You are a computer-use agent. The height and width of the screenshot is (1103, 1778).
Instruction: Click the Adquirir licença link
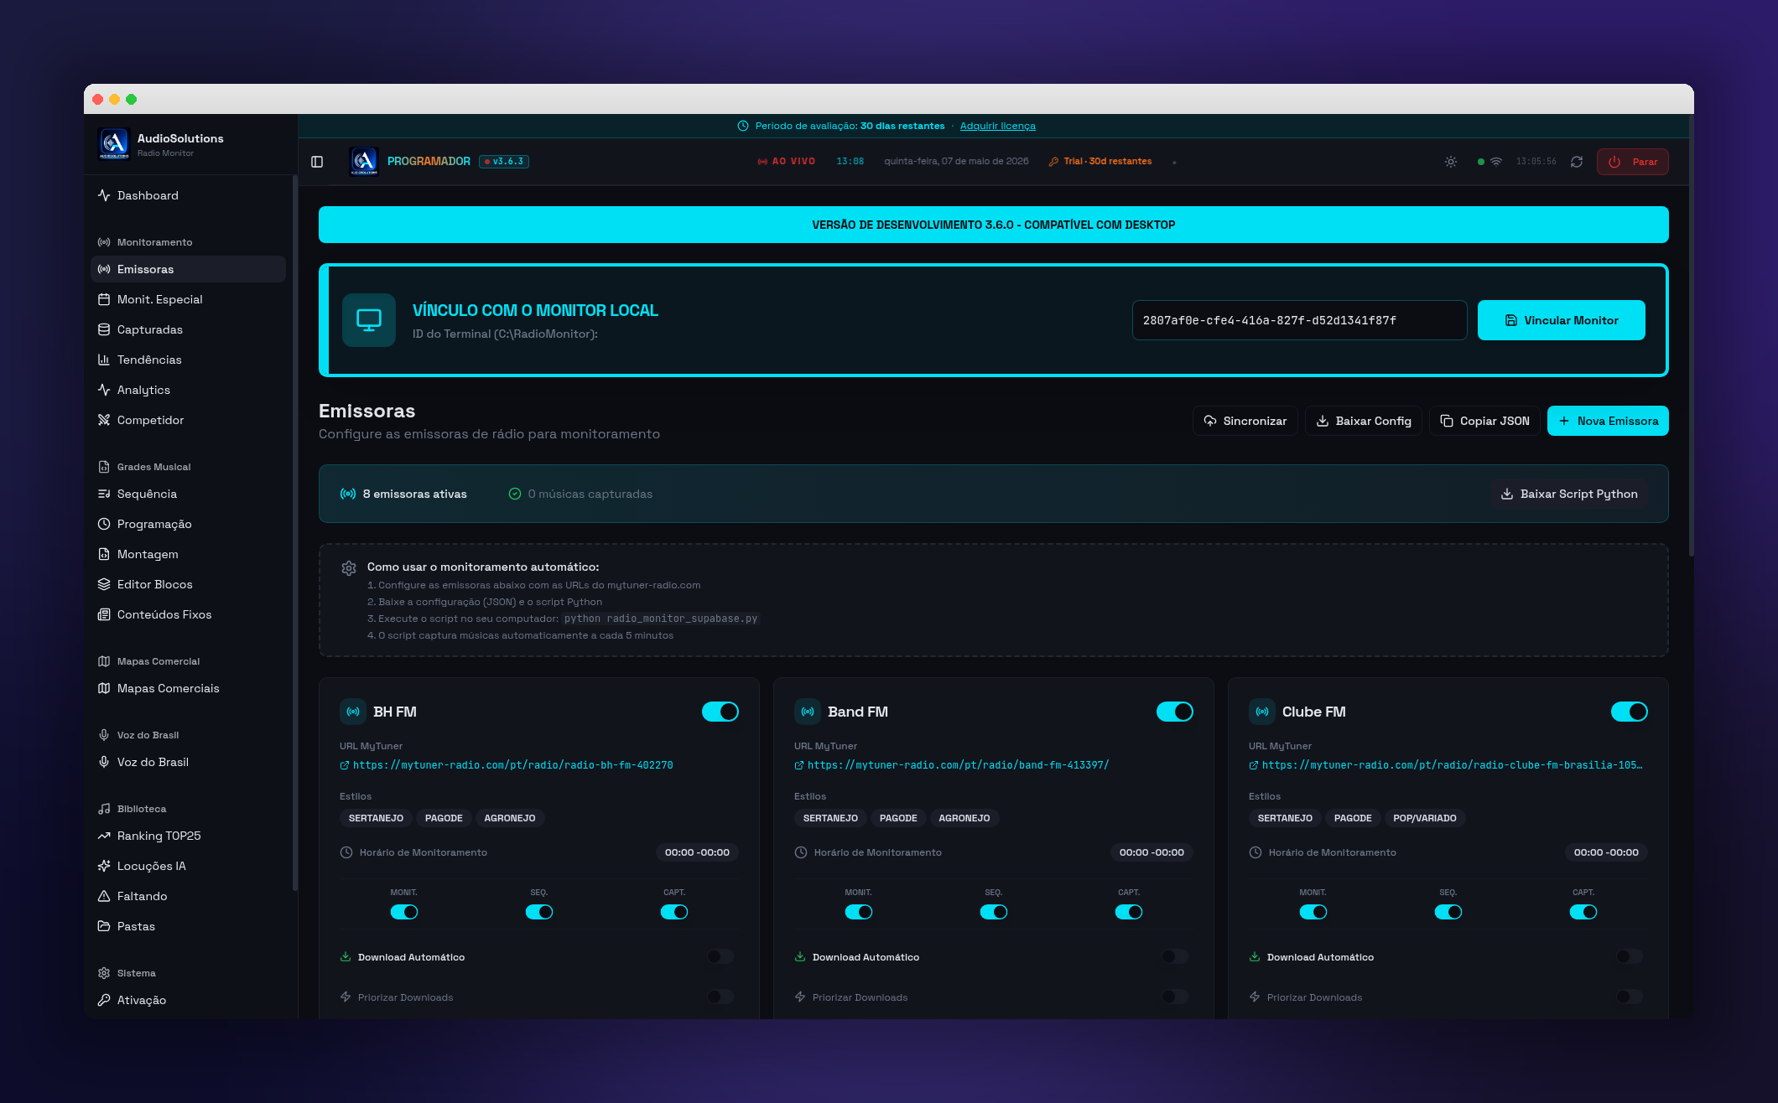997,126
